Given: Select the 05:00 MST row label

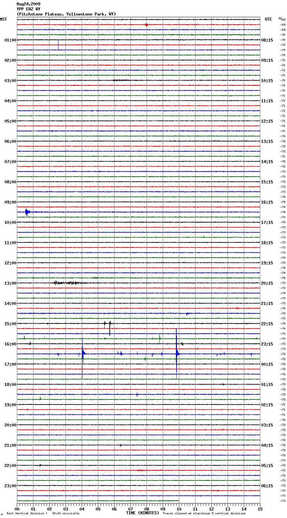Looking at the screenshot, I should [x=10, y=121].
